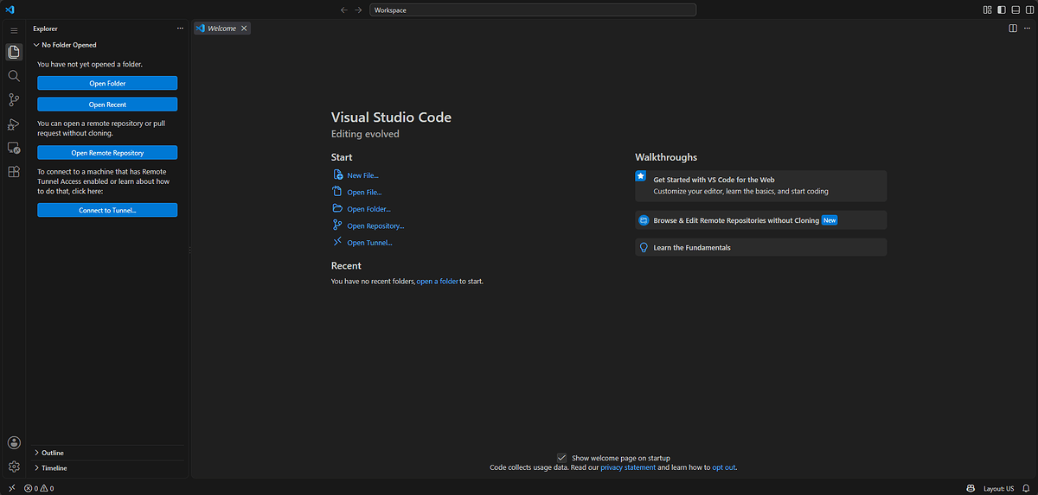Click the New File... link
This screenshot has width=1038, height=495.
coord(362,175)
